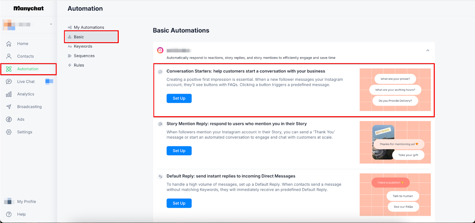The image size is (475, 223).
Task: Select the Keywords menu item
Action: coord(83,46)
